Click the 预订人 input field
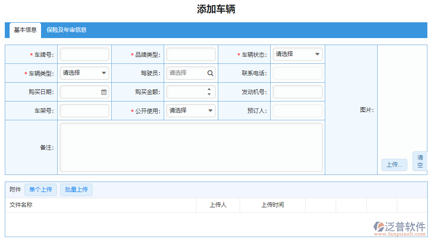The height and width of the screenshot is (241, 430). [297, 111]
